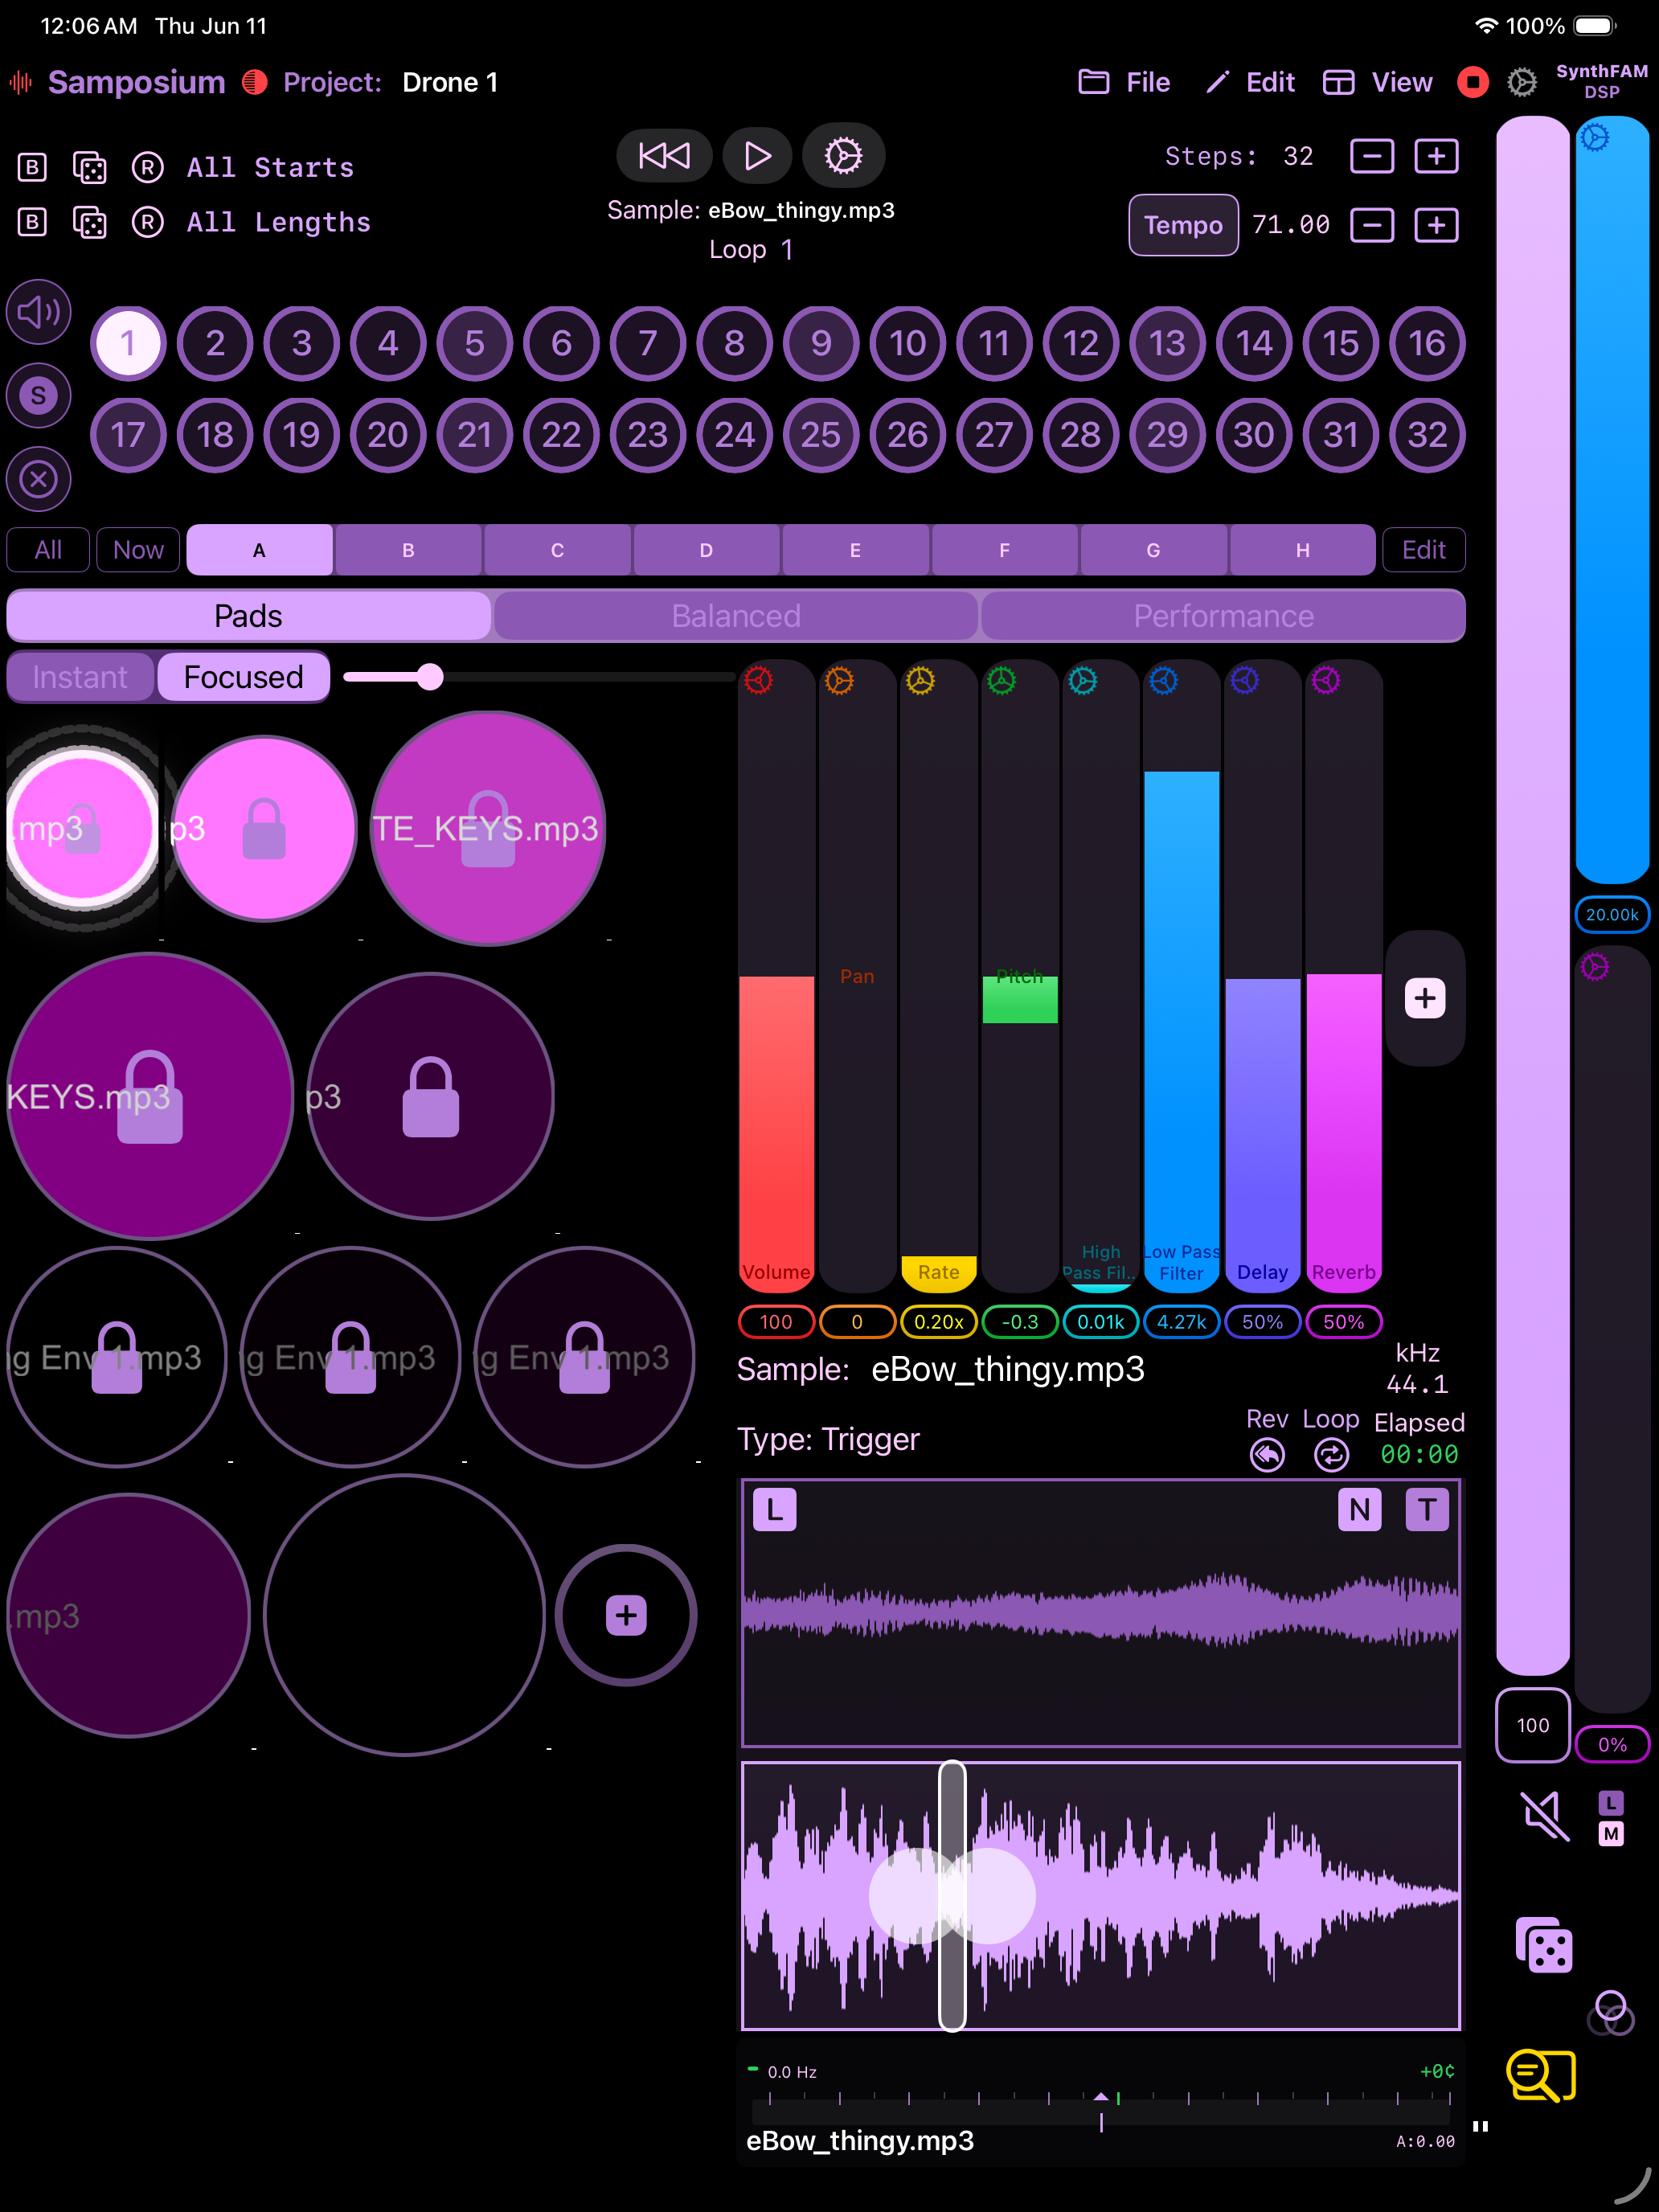Toggle the N button on waveform

click(1359, 1510)
